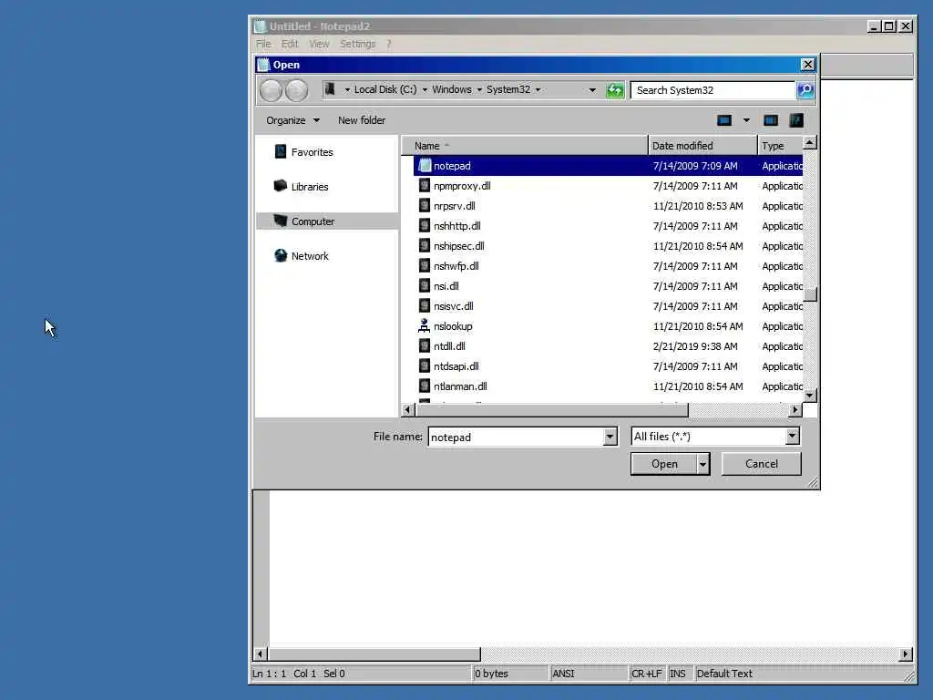This screenshot has width=933, height=700.
Task: Click the ntdsapi.dll file icon
Action: point(425,366)
